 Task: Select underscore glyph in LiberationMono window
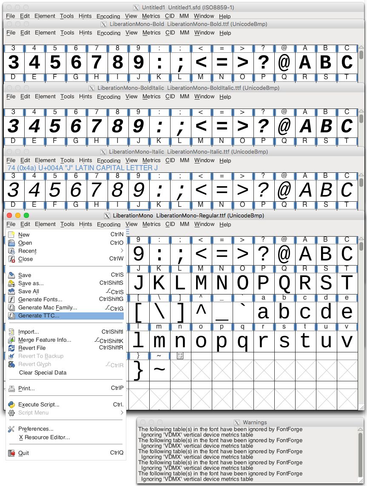(x=222, y=312)
